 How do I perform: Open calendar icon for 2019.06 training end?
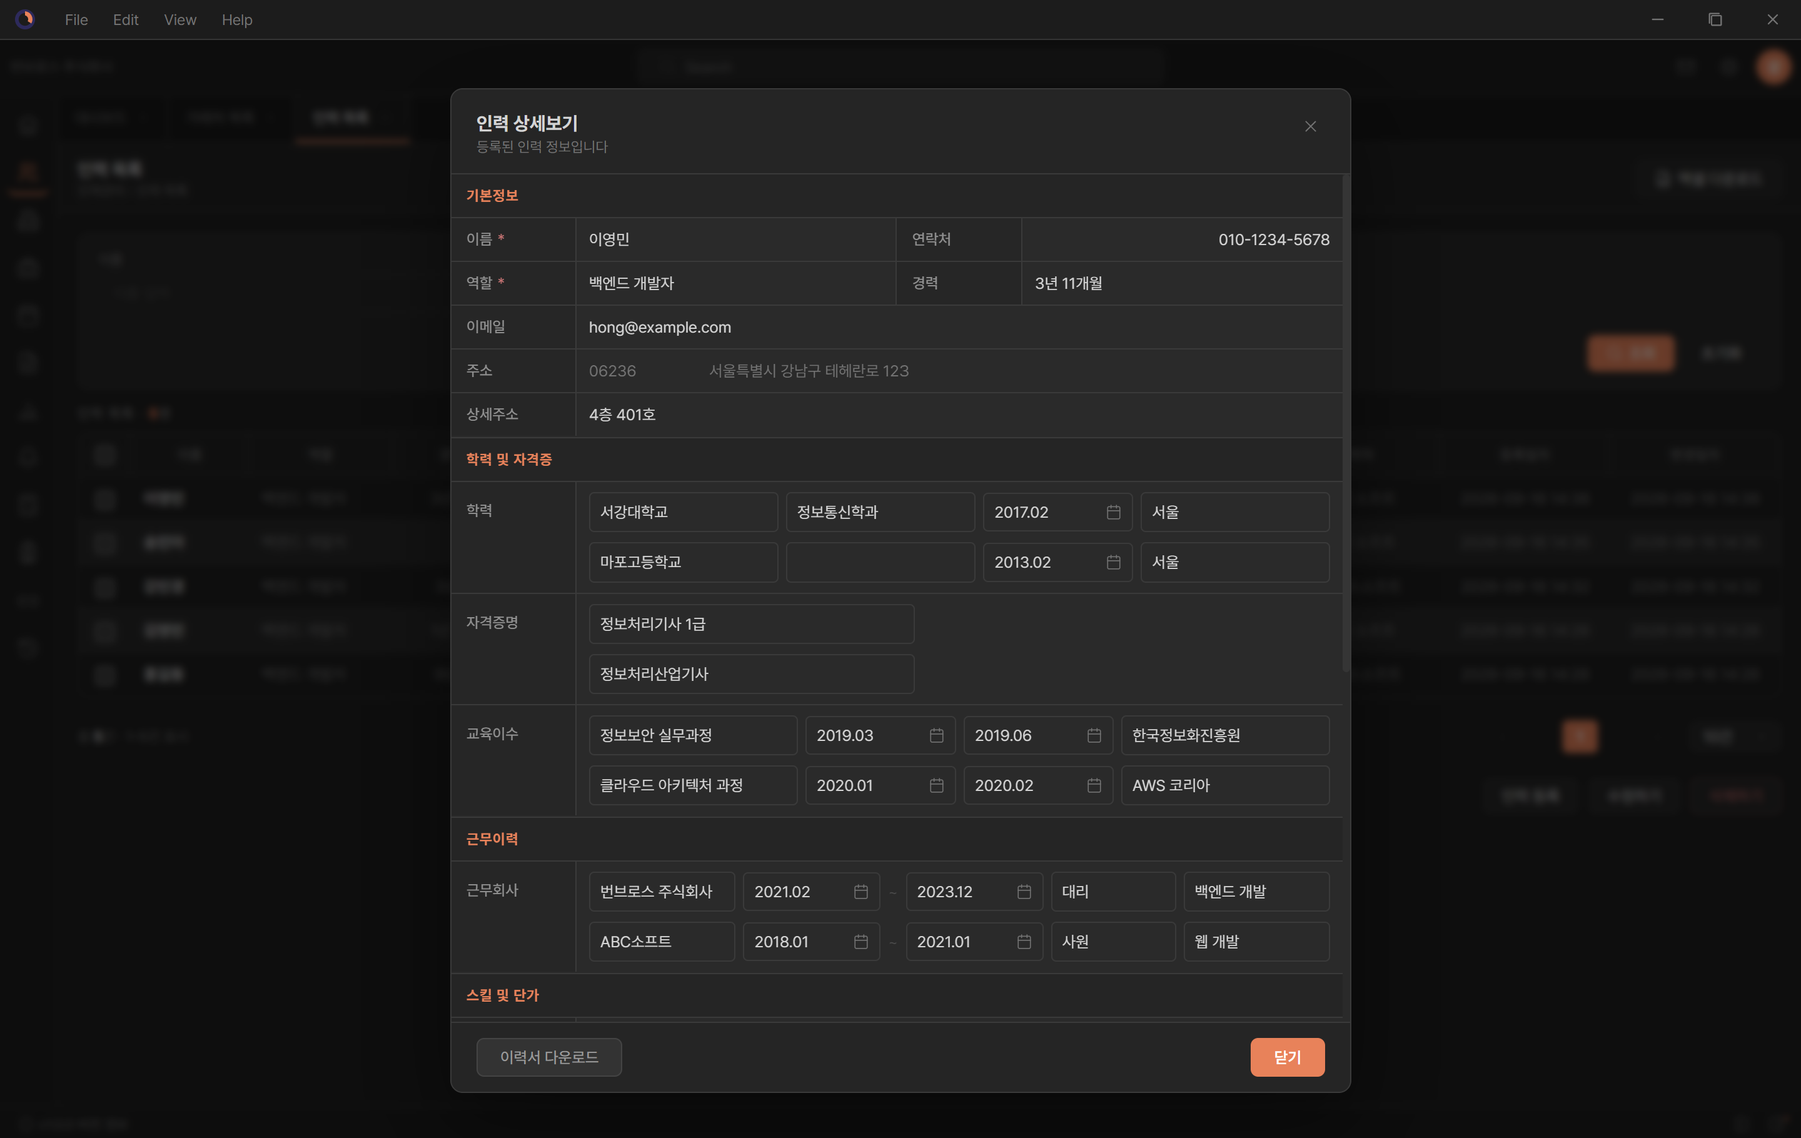point(1094,736)
